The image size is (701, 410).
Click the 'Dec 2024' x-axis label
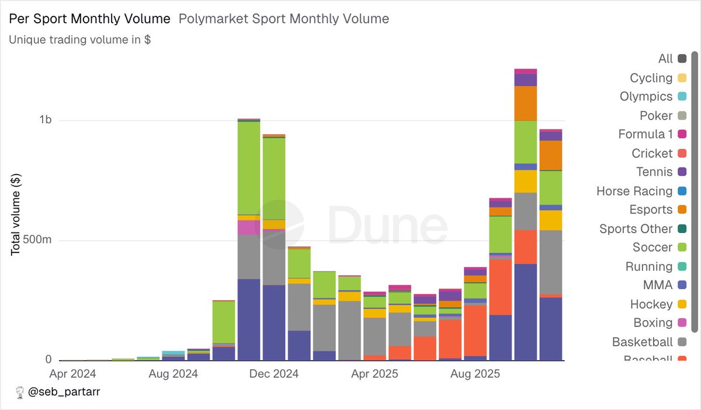coord(275,373)
